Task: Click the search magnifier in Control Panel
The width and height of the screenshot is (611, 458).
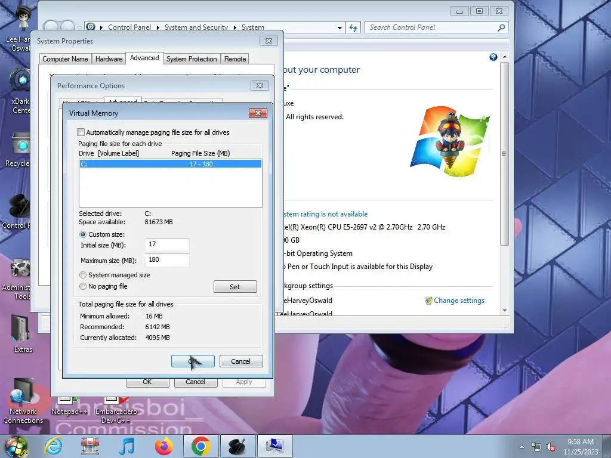Action: pyautogui.click(x=501, y=27)
